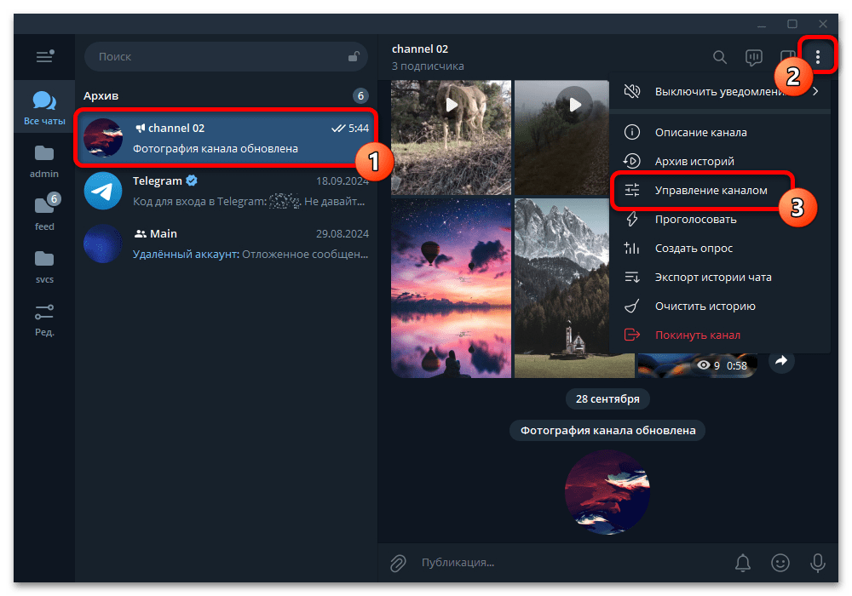Image resolution: width=852 pixels, height=596 pixels.
Task: Open the updated channel photo
Action: (x=607, y=492)
